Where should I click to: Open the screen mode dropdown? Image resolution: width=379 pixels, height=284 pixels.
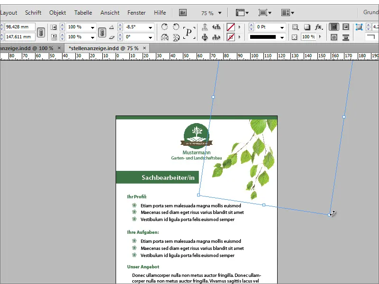[x=265, y=13]
